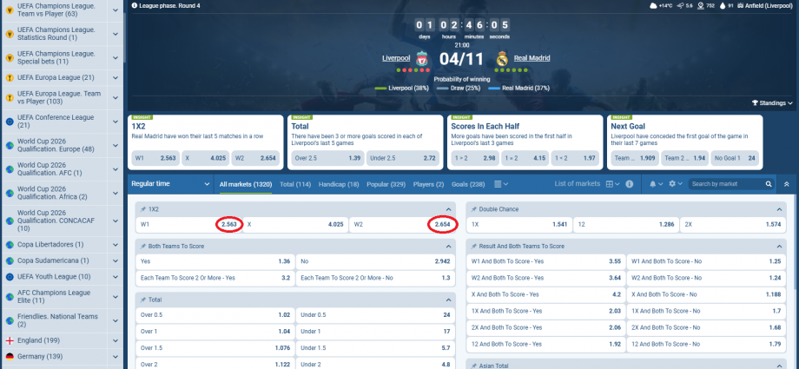Pin the 1X2 market
This screenshot has height=369, width=799.
click(143, 209)
